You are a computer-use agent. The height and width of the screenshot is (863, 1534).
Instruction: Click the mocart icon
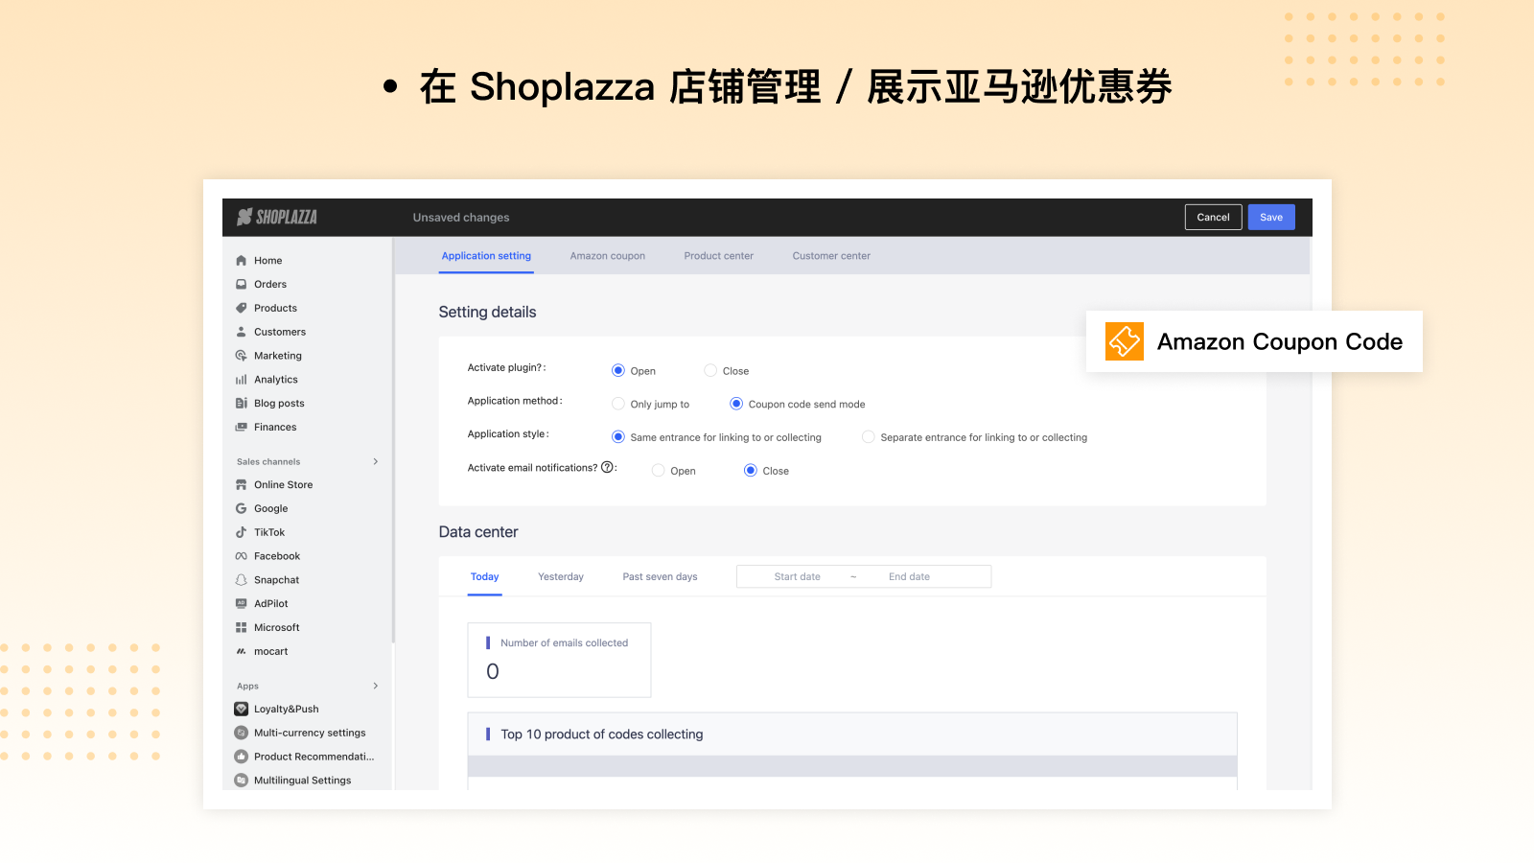[x=242, y=651]
